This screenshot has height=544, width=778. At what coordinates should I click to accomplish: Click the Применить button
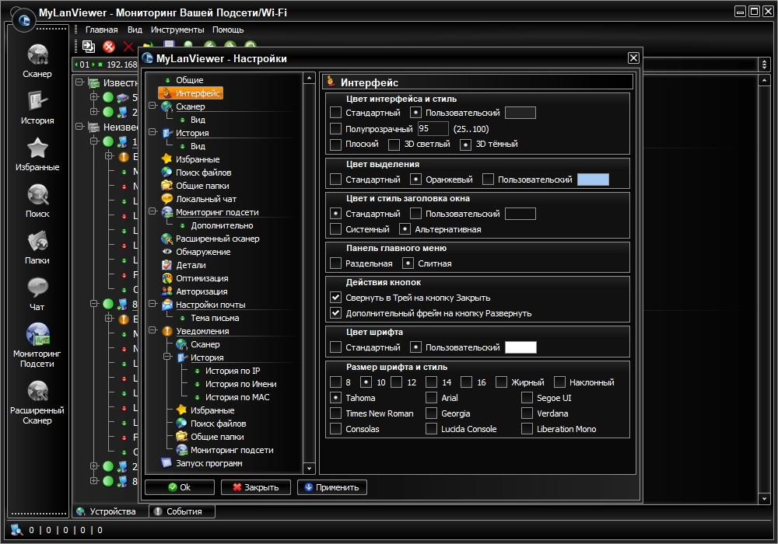pos(332,487)
